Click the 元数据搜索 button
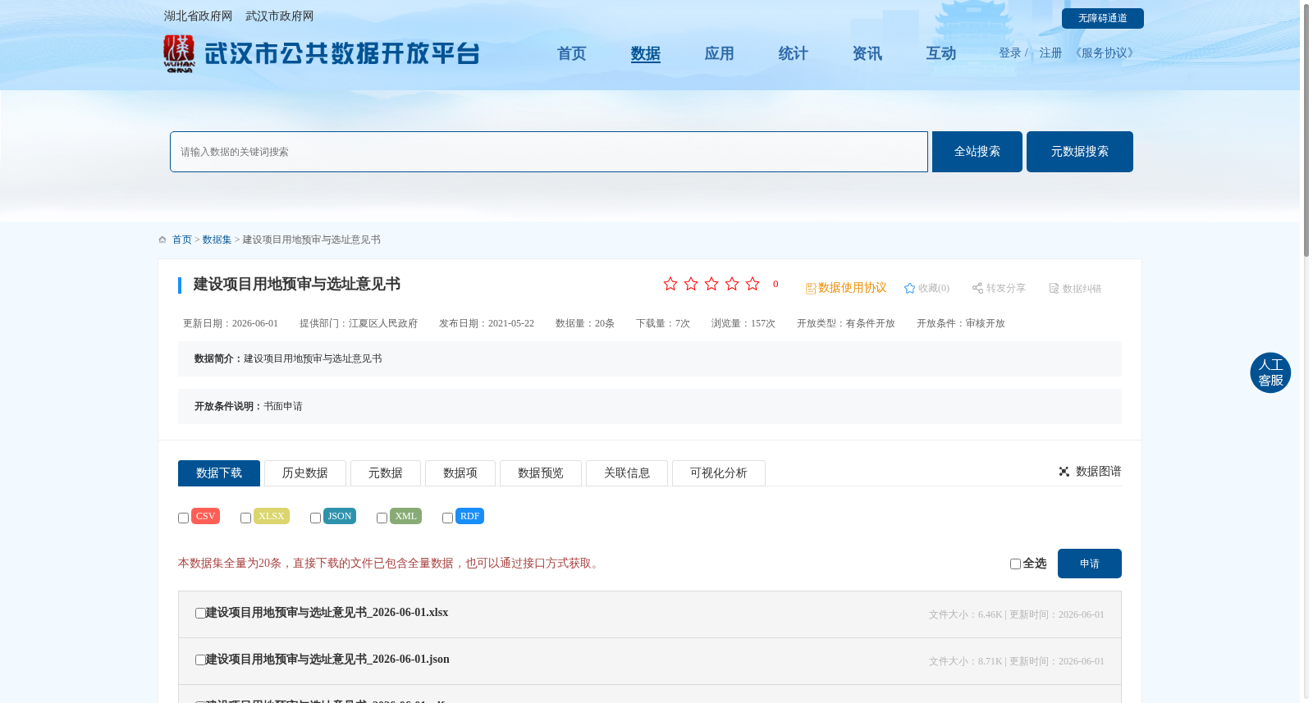Image resolution: width=1313 pixels, height=703 pixels. (x=1080, y=152)
